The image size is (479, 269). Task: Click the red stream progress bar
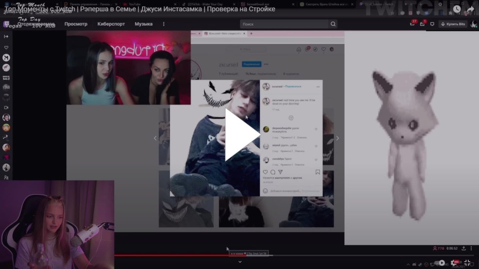click(x=180, y=255)
